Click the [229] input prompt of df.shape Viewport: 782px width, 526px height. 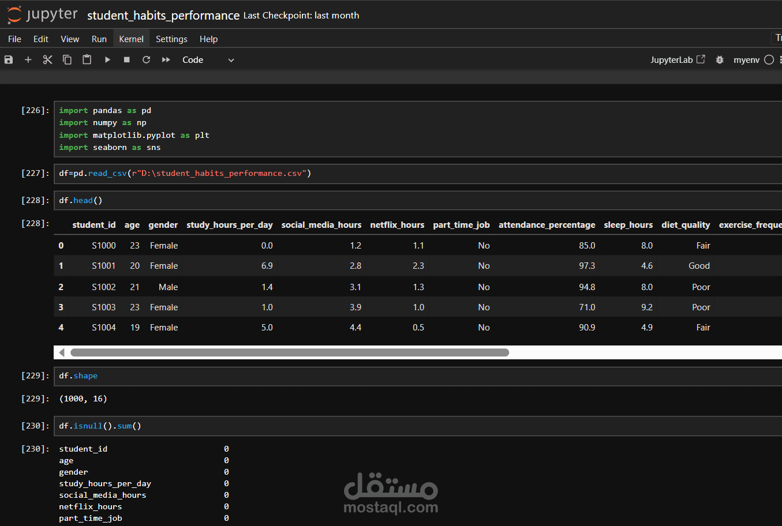(35, 376)
